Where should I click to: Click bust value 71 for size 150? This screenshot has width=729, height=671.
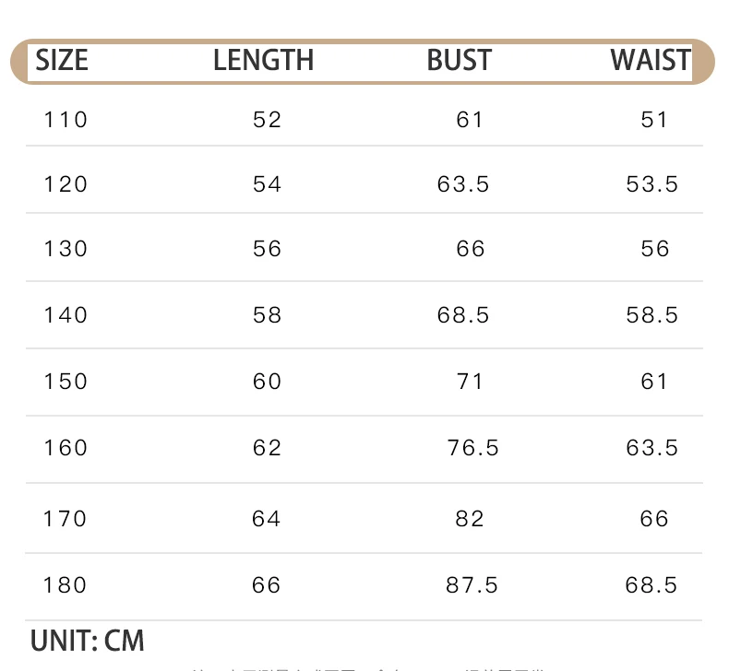pos(470,382)
